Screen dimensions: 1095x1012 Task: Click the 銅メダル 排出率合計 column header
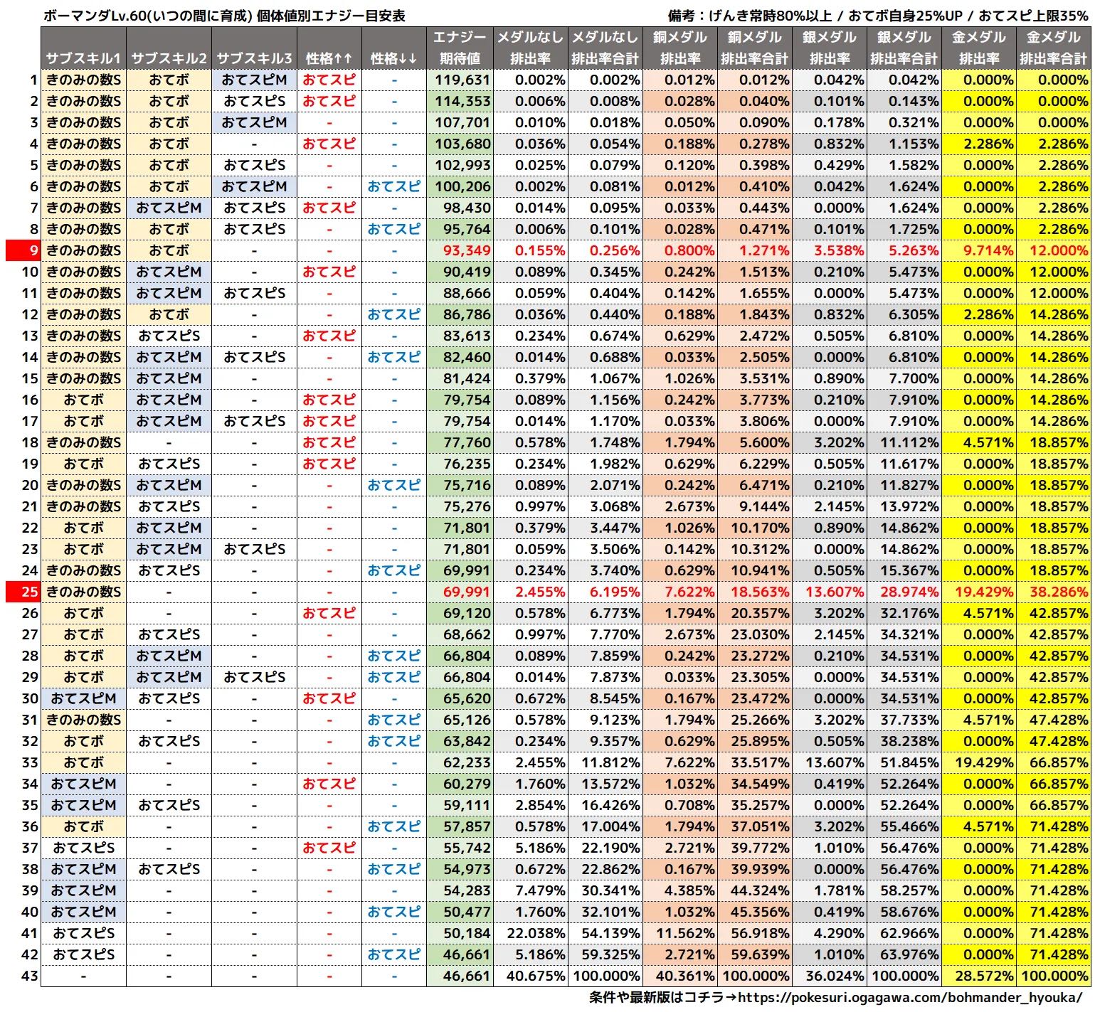click(x=754, y=48)
